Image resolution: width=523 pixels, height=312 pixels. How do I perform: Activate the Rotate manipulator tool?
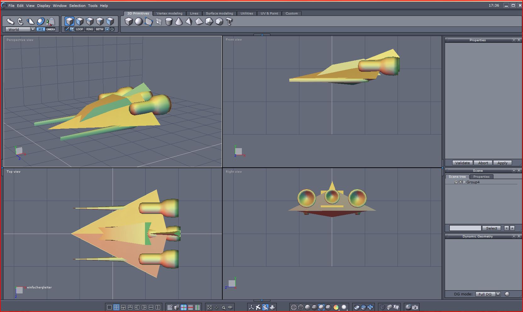point(20,21)
